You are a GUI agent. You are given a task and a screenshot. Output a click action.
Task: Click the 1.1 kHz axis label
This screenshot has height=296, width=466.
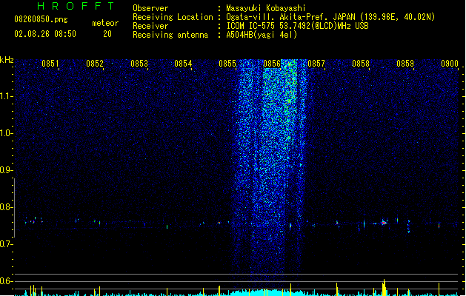(x=6, y=96)
